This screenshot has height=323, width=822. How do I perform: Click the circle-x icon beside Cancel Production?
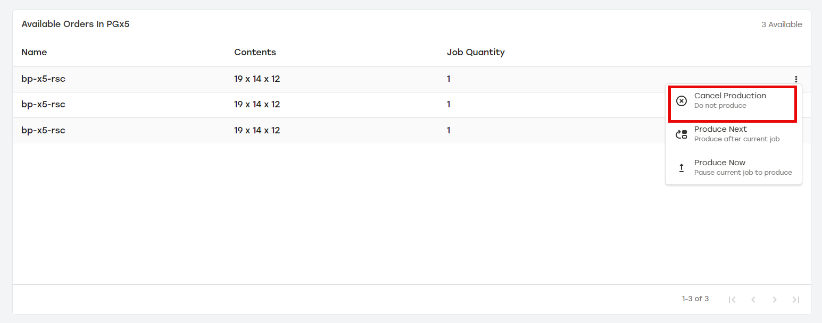[681, 101]
